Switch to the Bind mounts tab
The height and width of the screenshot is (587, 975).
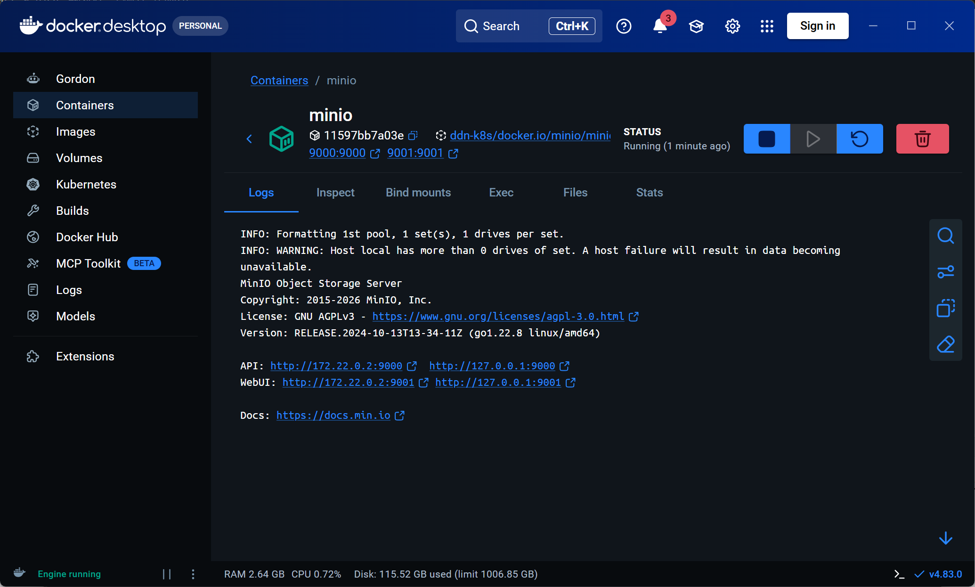(x=418, y=192)
